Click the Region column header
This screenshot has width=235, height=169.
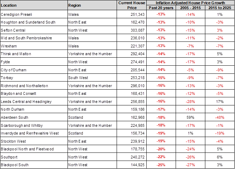coord(75,5)
